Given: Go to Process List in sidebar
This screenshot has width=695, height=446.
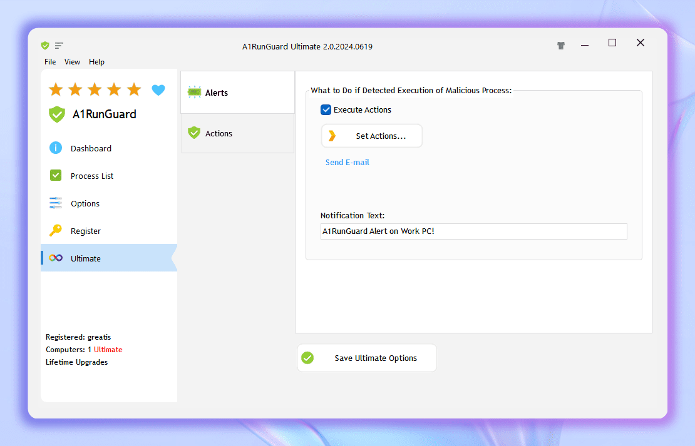Looking at the screenshot, I should [x=92, y=176].
